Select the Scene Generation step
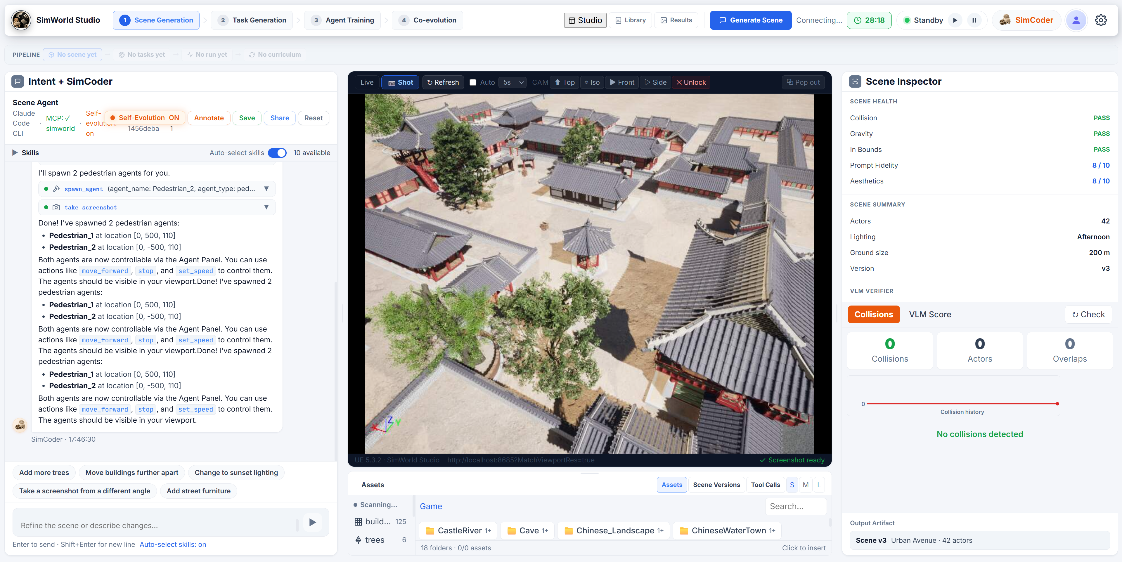The width and height of the screenshot is (1122, 562). point(156,20)
